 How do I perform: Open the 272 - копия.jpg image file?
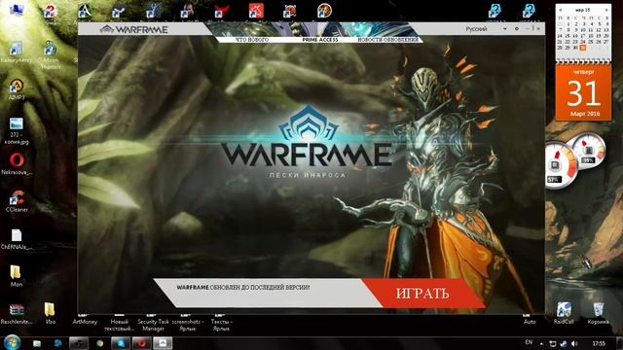17,131
